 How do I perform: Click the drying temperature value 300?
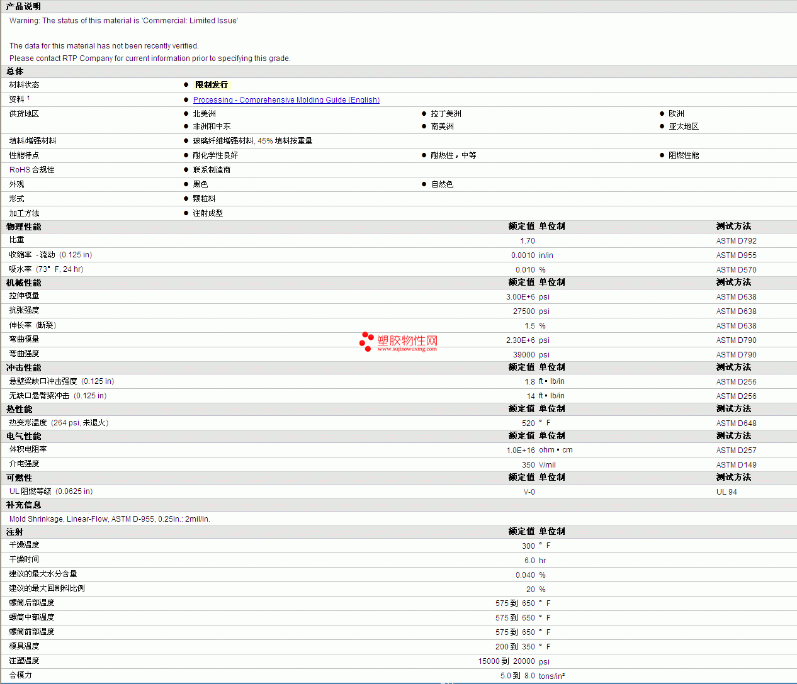coord(528,546)
